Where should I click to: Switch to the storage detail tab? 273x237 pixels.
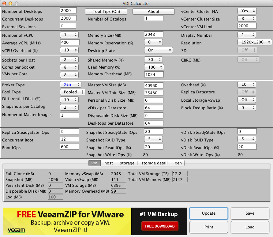155,163
